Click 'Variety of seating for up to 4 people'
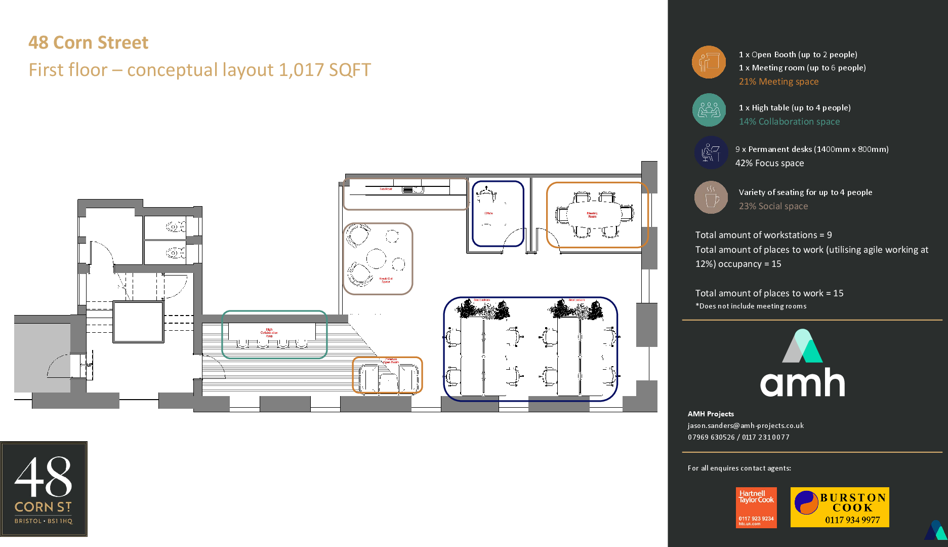Image resolution: width=948 pixels, height=547 pixels. [805, 192]
